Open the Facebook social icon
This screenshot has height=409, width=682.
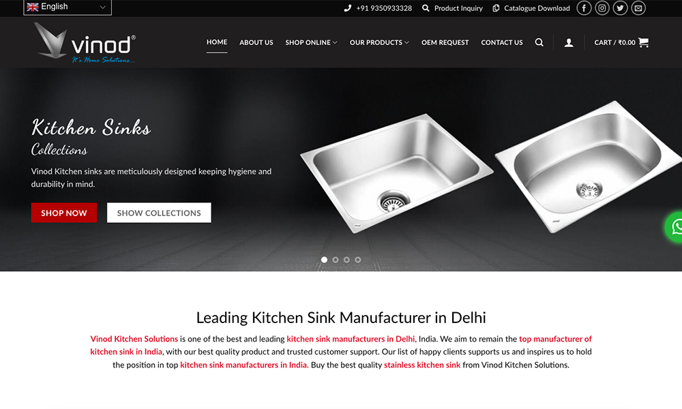(584, 7)
